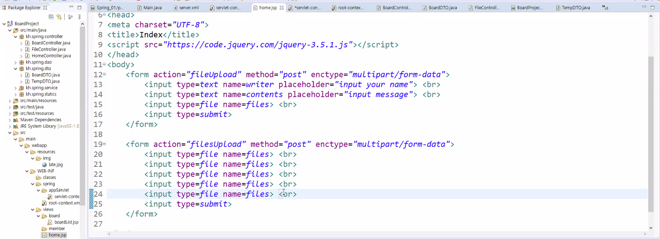The height and width of the screenshot is (239, 660).
Task: Select boardList.jsp in views/board
Action: [x=66, y=222]
